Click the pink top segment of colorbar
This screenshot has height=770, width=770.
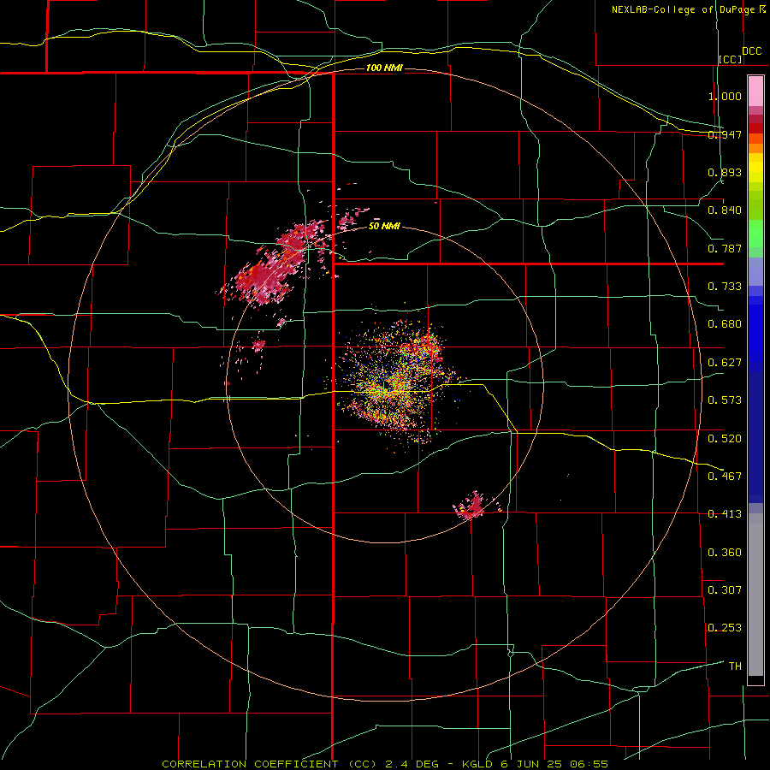(755, 92)
